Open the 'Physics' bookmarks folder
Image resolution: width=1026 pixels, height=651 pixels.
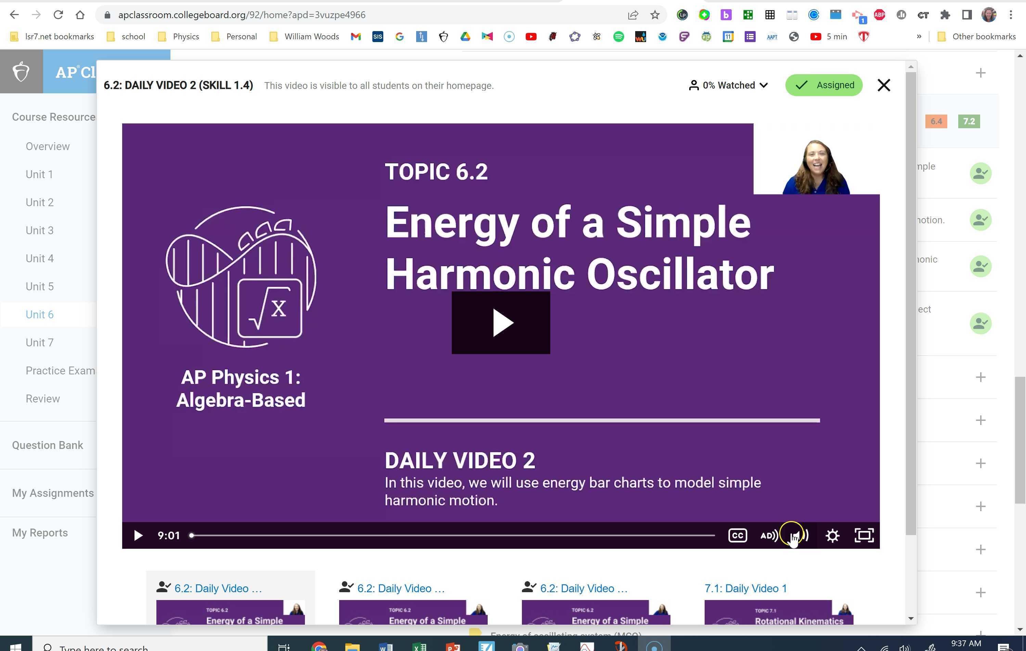[x=178, y=37]
